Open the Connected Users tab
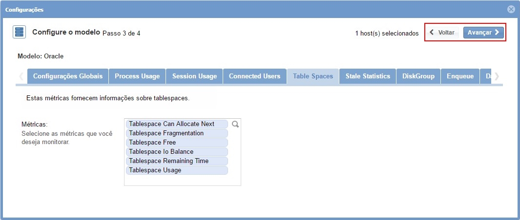 pyautogui.click(x=254, y=76)
